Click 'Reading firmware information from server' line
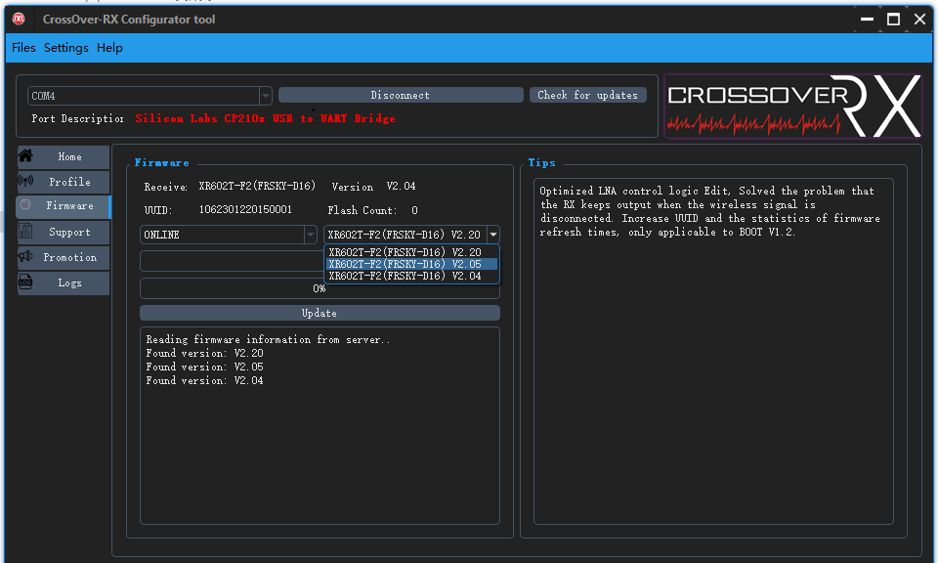The height and width of the screenshot is (563, 938). (x=268, y=339)
